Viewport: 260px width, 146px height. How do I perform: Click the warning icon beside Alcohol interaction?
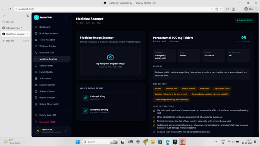point(154,121)
